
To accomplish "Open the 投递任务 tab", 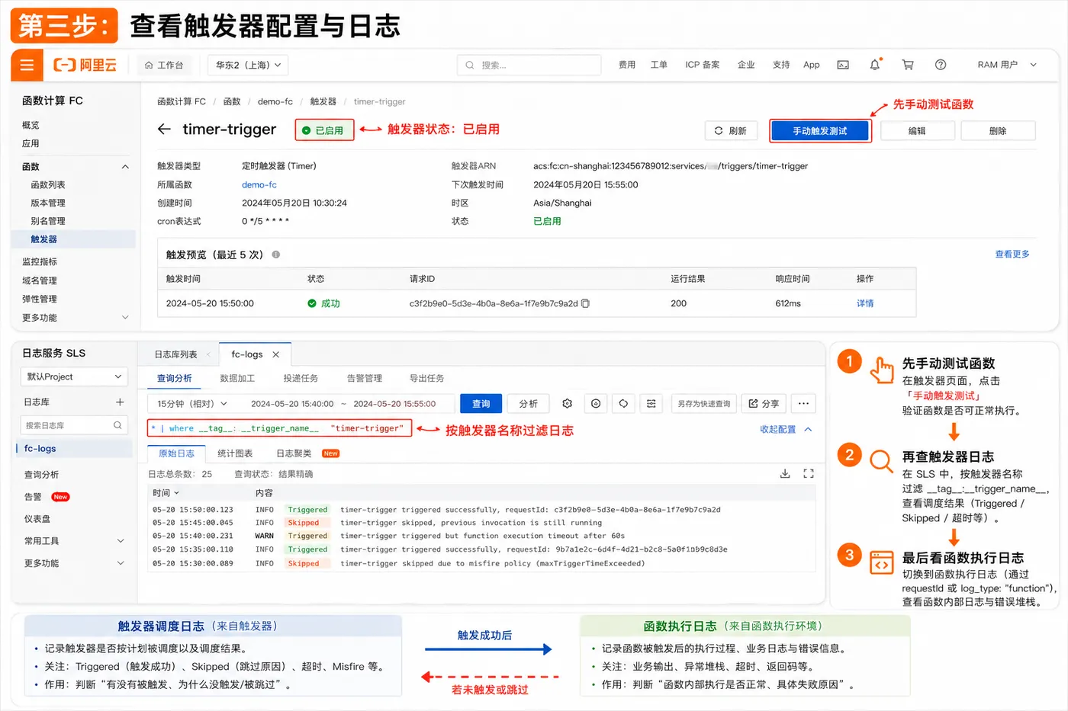I will pos(301,378).
